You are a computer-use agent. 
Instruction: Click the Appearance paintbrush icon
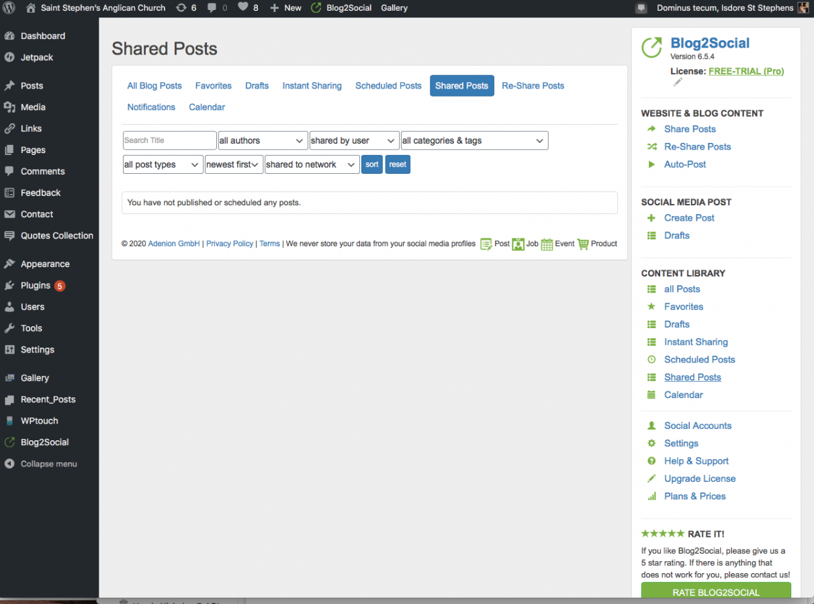click(9, 264)
